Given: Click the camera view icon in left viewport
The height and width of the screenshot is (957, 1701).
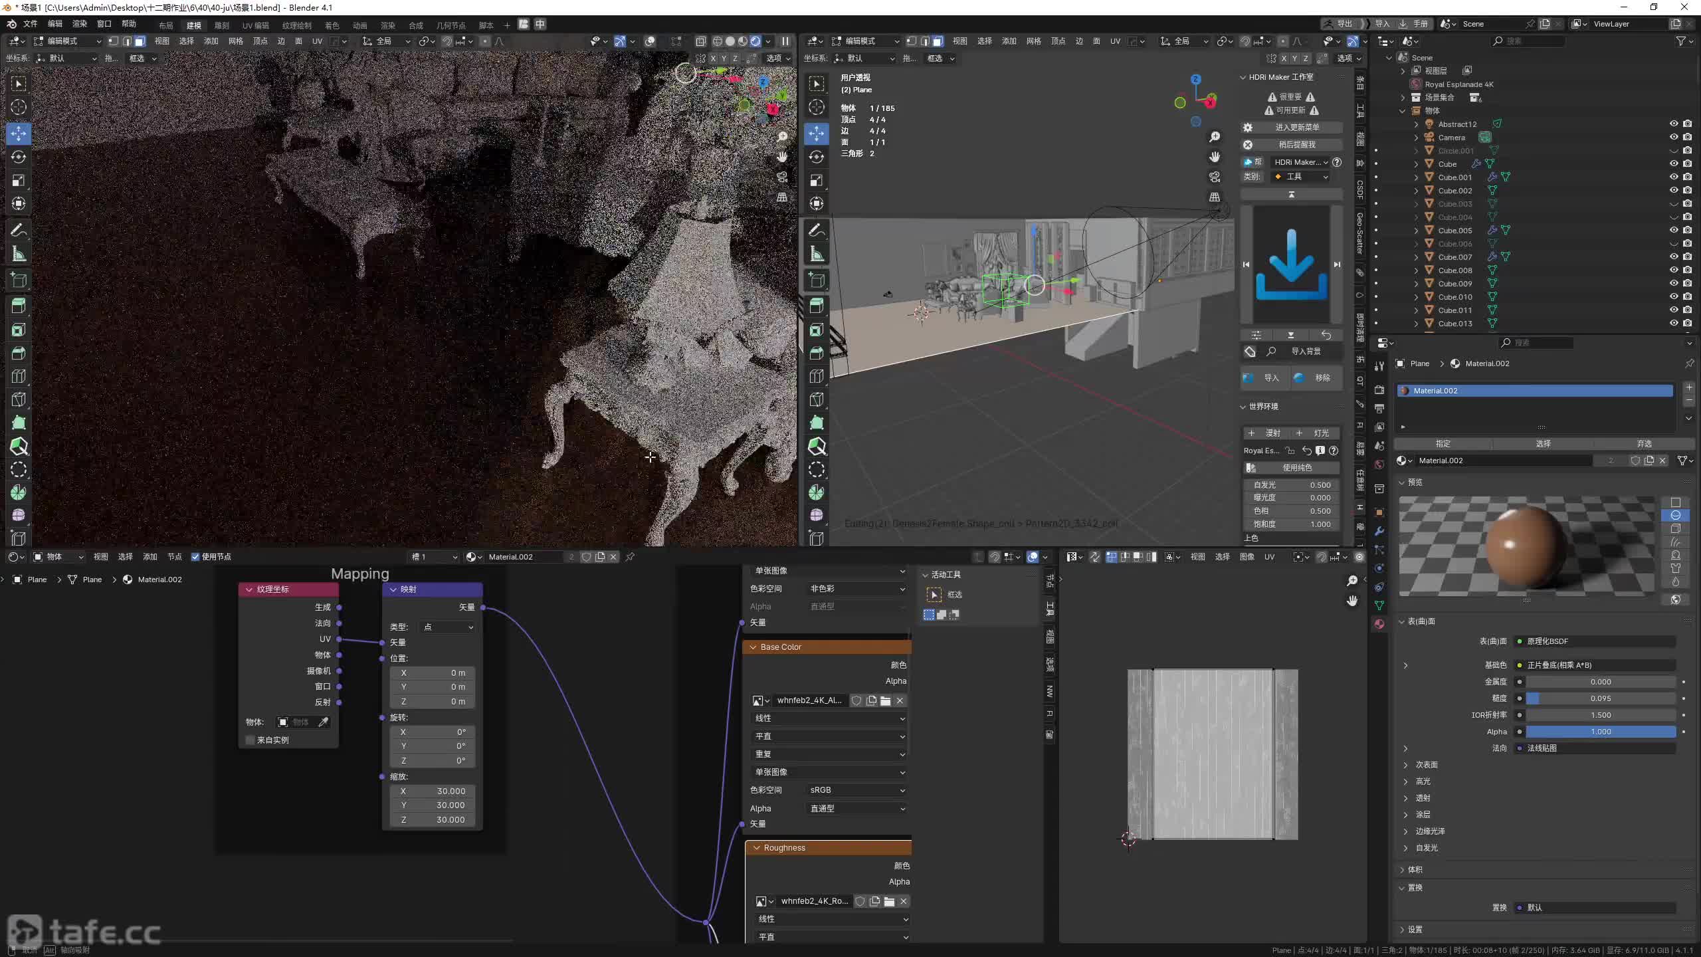Looking at the screenshot, I should click(782, 177).
